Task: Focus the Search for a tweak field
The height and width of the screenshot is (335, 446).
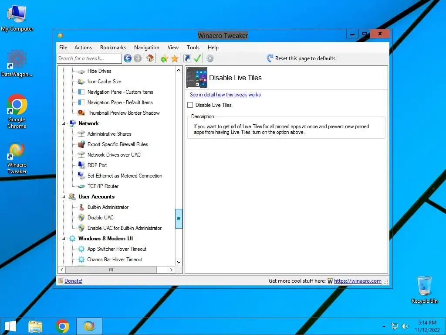Action: pos(89,59)
